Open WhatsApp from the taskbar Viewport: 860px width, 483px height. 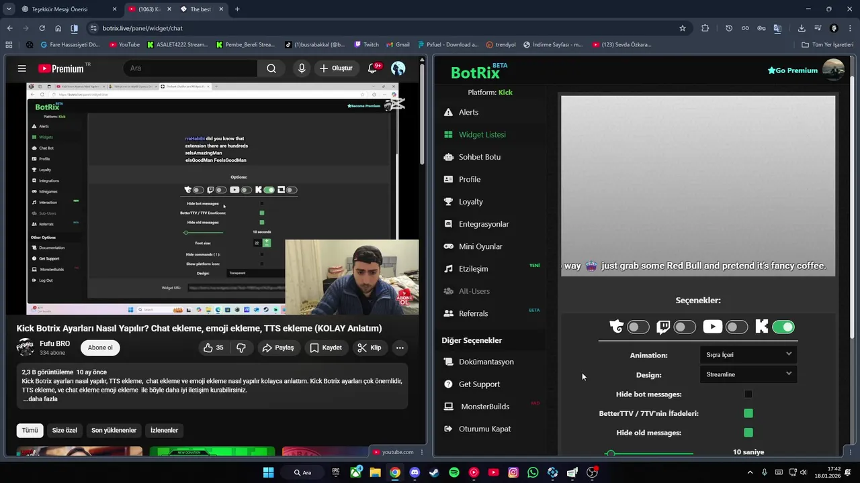(533, 472)
